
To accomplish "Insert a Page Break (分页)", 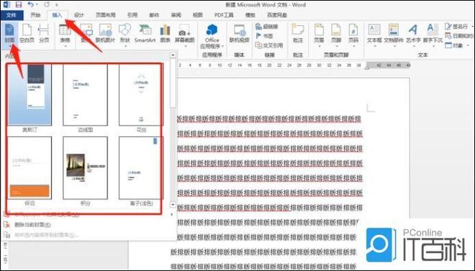I will [x=44, y=33].
